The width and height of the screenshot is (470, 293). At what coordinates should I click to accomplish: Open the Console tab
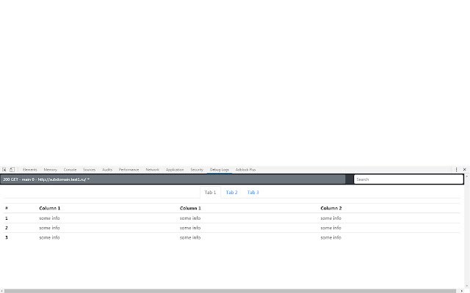[x=70, y=169]
